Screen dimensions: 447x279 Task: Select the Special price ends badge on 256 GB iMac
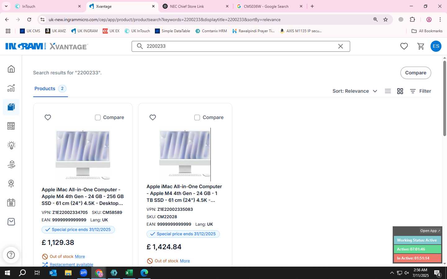pyautogui.click(x=78, y=230)
